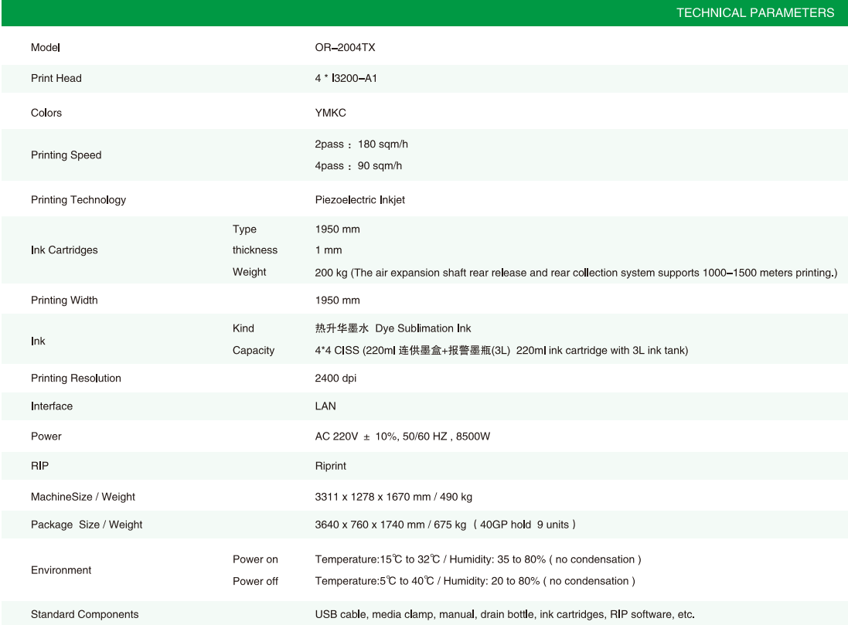Click the LAN interface value
Viewport: 848px width, 625px height.
click(325, 406)
